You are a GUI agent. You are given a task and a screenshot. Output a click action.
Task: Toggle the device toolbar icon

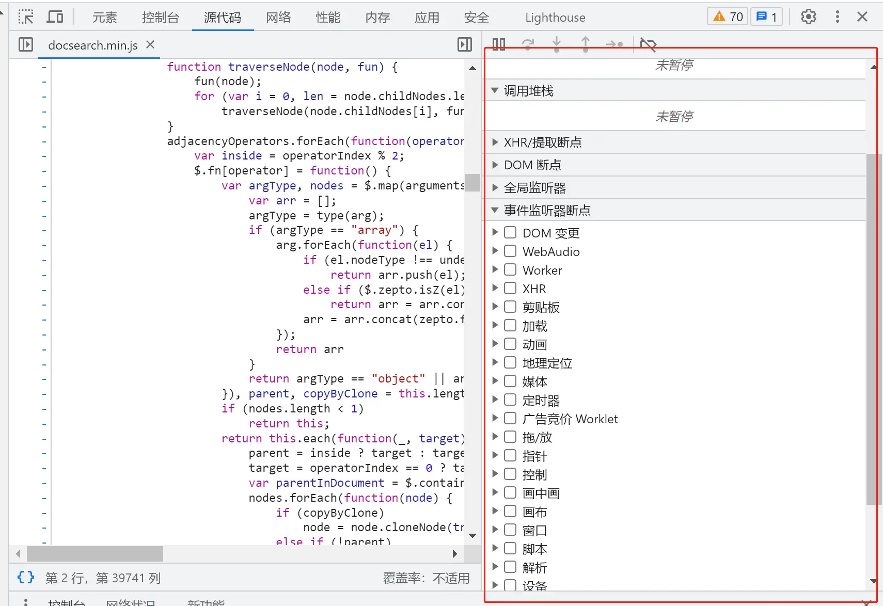coord(55,17)
